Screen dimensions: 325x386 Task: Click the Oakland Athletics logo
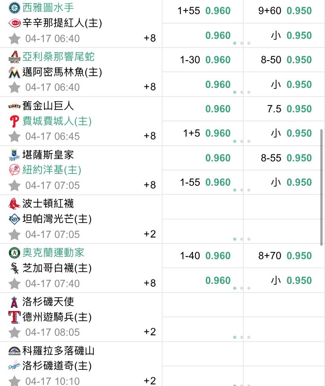14,253
